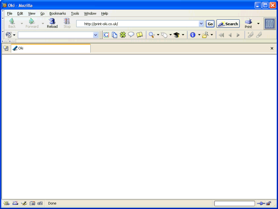This screenshot has height=209, width=278.
Task: Click the Googlebar search text field
Action: click(56, 35)
